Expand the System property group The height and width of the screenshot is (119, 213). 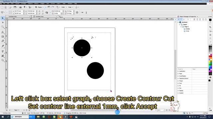click(x=178, y=93)
